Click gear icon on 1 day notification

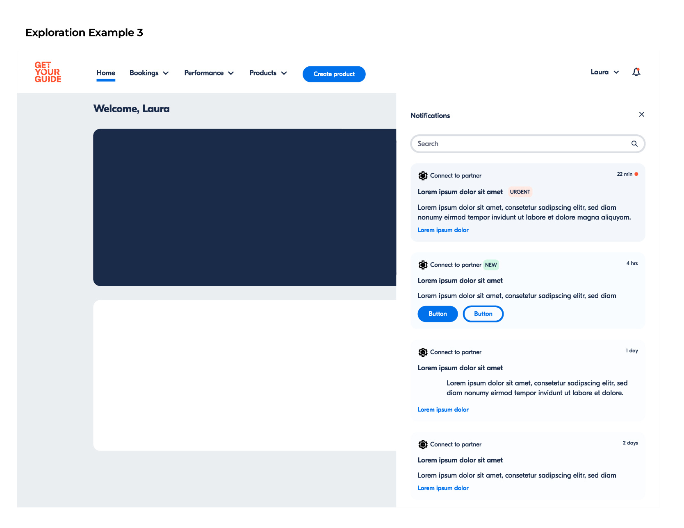[423, 352]
